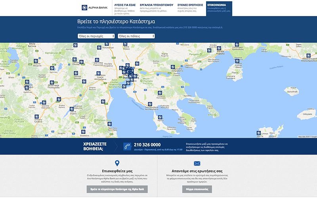Image resolution: width=317 pixels, height=198 pixels.
Task: Click the location pin icon above Επισκεφθείτε μας
Action: pyautogui.click(x=117, y=164)
